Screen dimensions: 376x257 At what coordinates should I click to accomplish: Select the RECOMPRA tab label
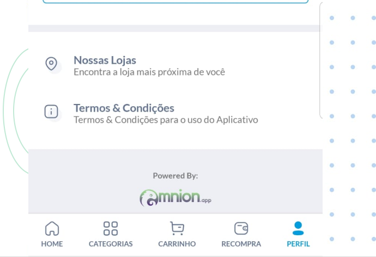click(241, 244)
